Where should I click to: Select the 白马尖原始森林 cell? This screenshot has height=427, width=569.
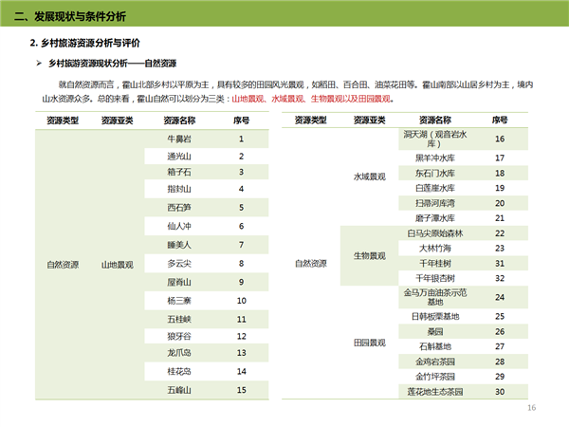(435, 232)
